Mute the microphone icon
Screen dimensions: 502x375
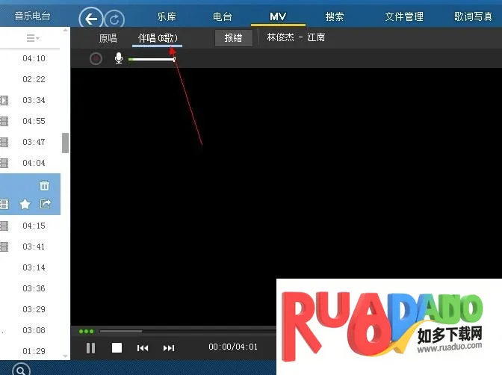click(118, 58)
